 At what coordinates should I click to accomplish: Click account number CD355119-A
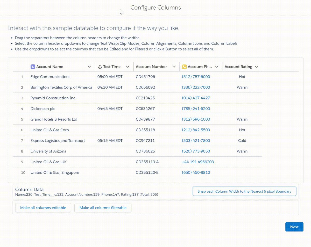click(147, 162)
